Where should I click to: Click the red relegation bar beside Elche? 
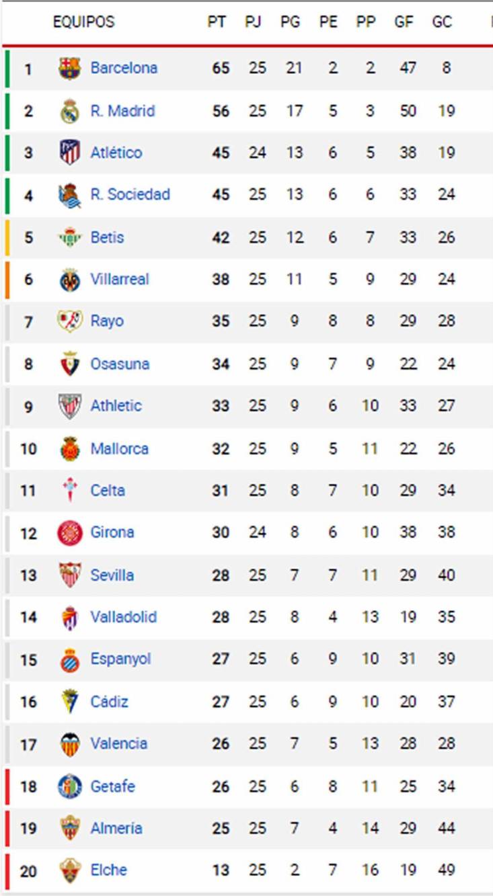[x=7, y=869]
